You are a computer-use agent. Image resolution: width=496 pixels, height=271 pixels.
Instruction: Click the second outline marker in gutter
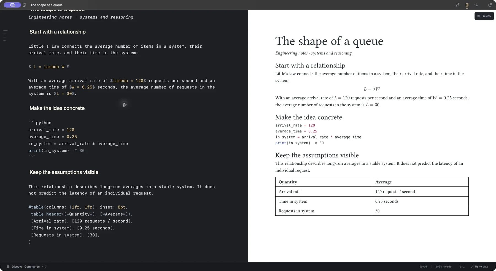(4, 34)
